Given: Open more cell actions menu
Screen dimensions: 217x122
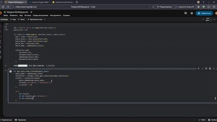Looking at the screenshot, I should (x=214, y=68).
